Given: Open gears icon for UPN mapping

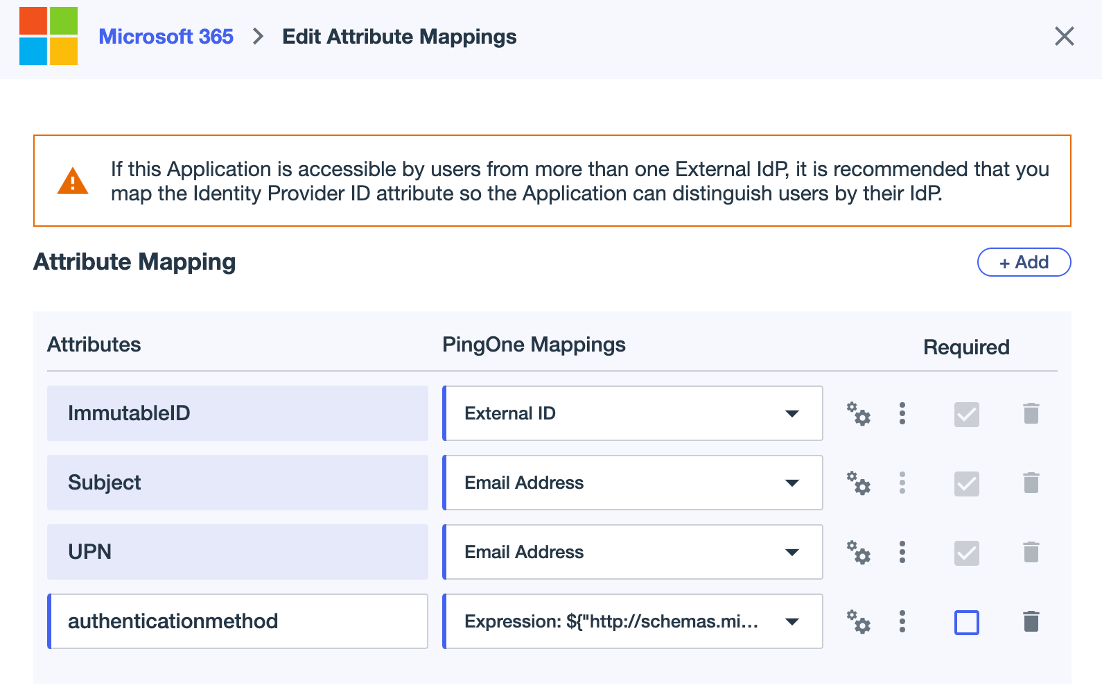Looking at the screenshot, I should point(858,553).
